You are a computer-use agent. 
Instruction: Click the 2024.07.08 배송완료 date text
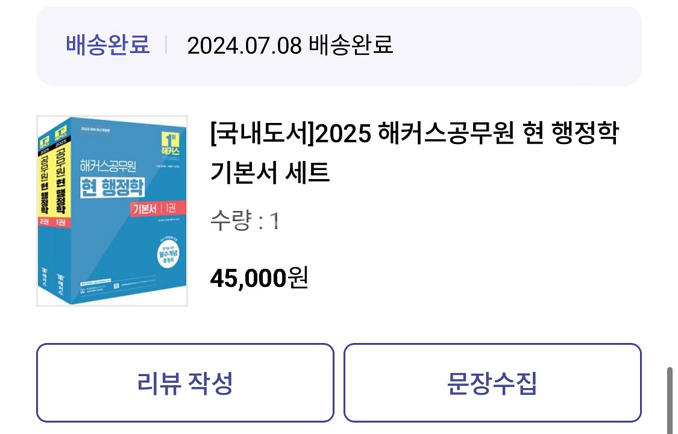point(290,45)
